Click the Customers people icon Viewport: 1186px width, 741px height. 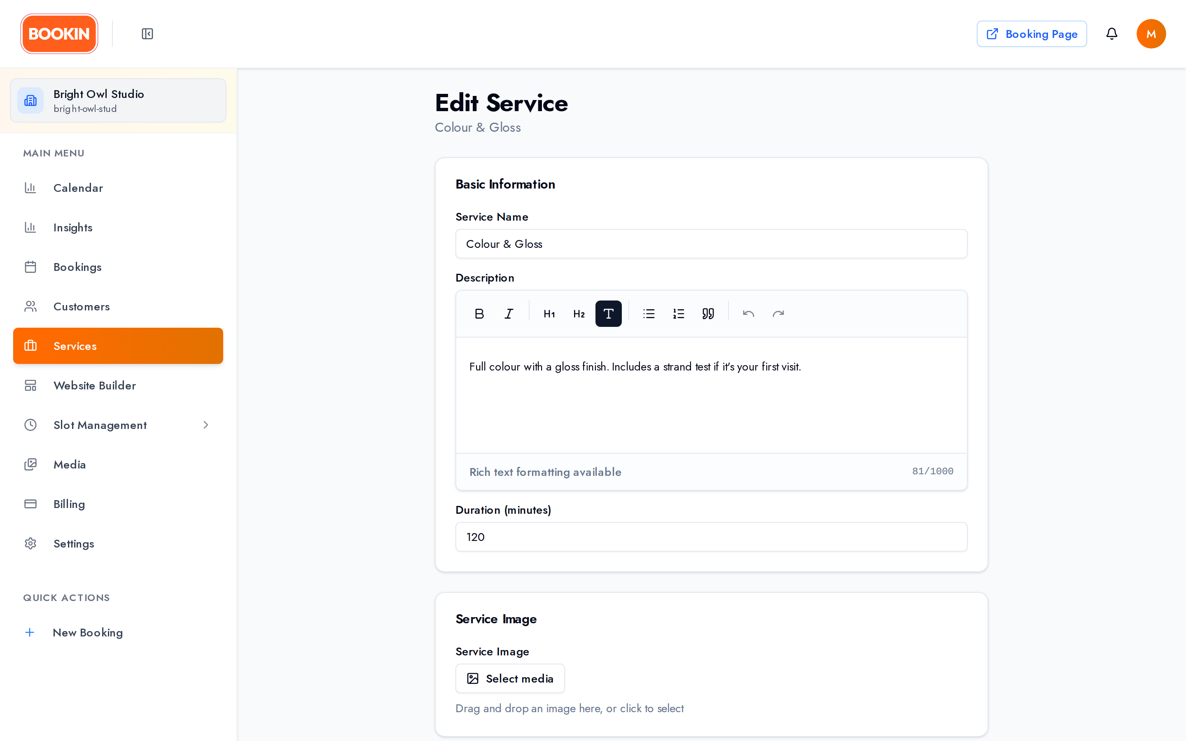point(30,306)
